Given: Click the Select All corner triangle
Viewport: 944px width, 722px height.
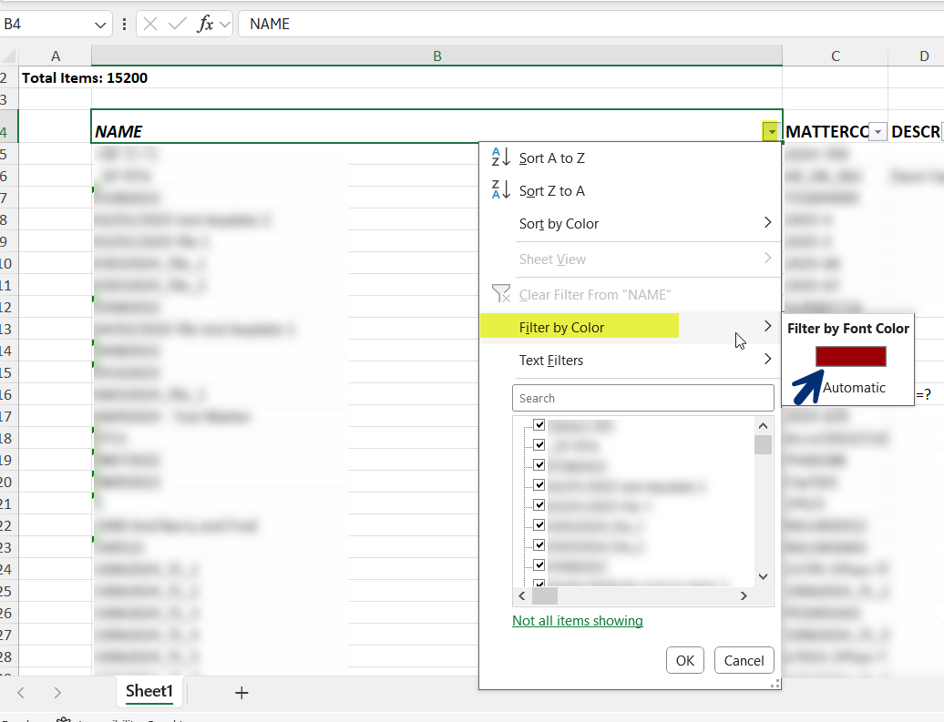Looking at the screenshot, I should [x=9, y=56].
